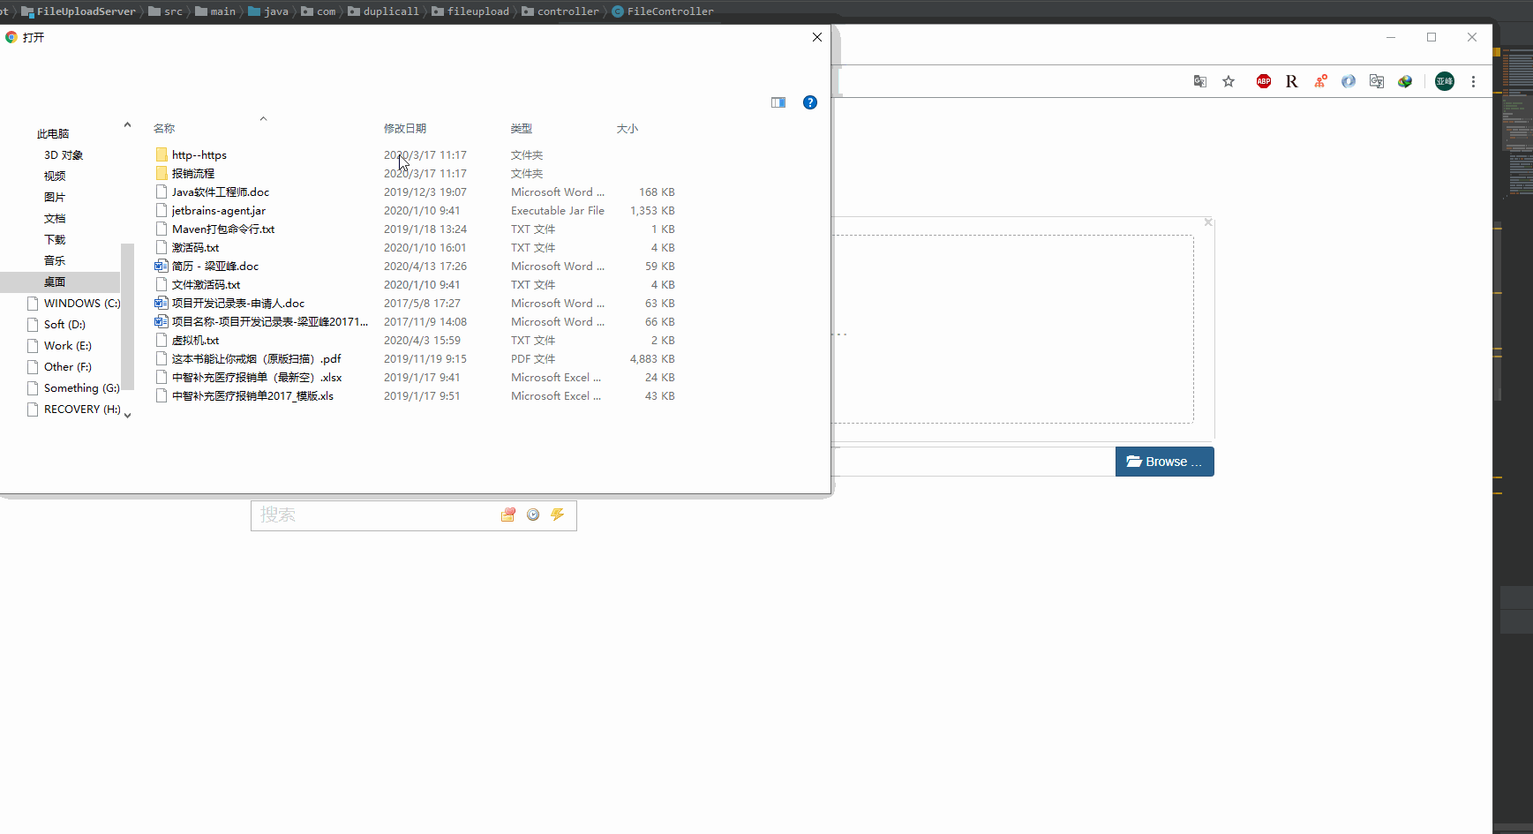This screenshot has width=1533, height=834.
Task: Click the blue help question mark icon
Action: 810,102
